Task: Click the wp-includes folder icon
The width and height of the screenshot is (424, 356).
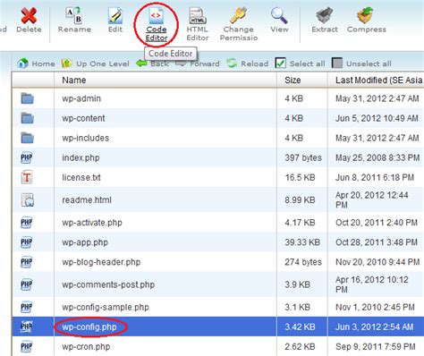Action: click(27, 138)
